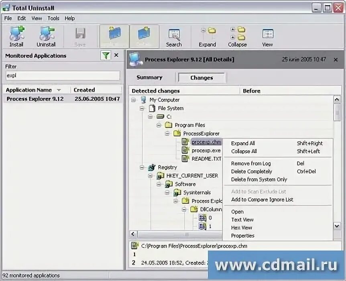Click the Detected changes column header
Image resolution: width=346 pixels, height=281 pixels.
pos(185,91)
